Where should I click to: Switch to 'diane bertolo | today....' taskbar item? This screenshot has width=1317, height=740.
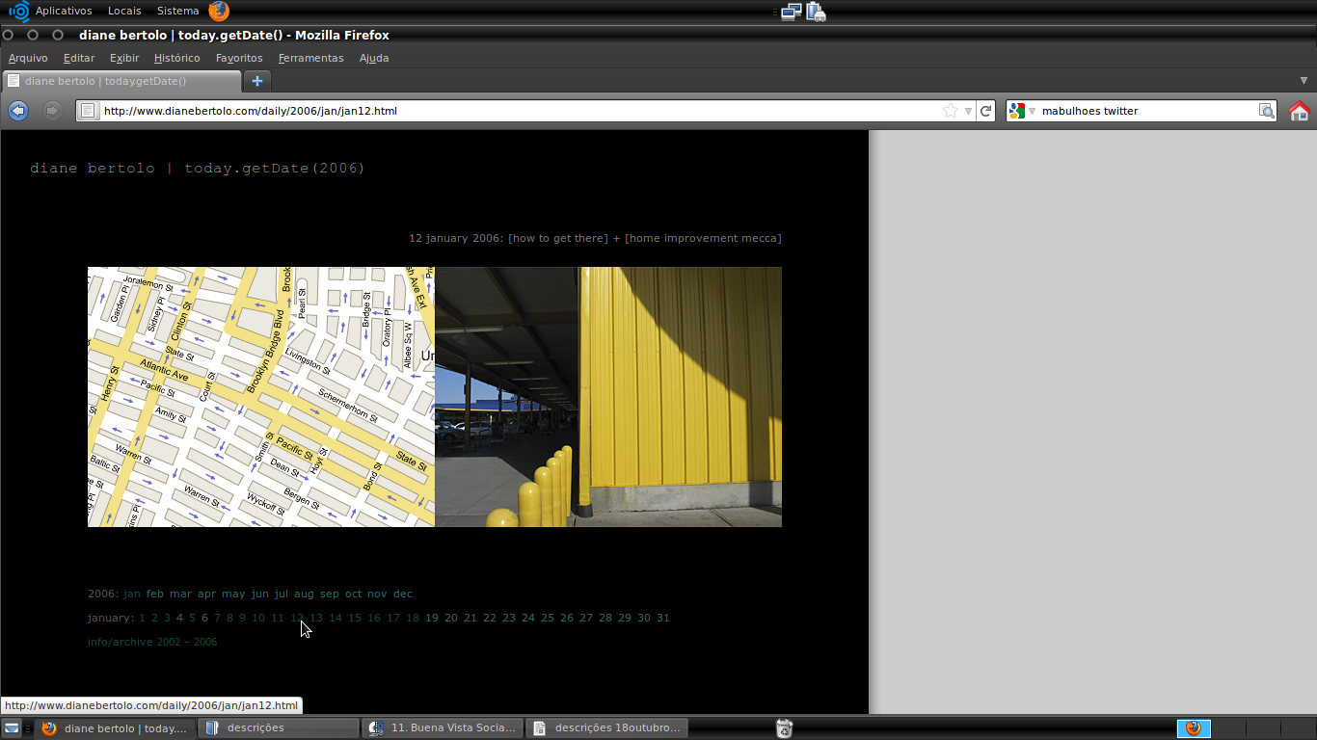pyautogui.click(x=115, y=728)
